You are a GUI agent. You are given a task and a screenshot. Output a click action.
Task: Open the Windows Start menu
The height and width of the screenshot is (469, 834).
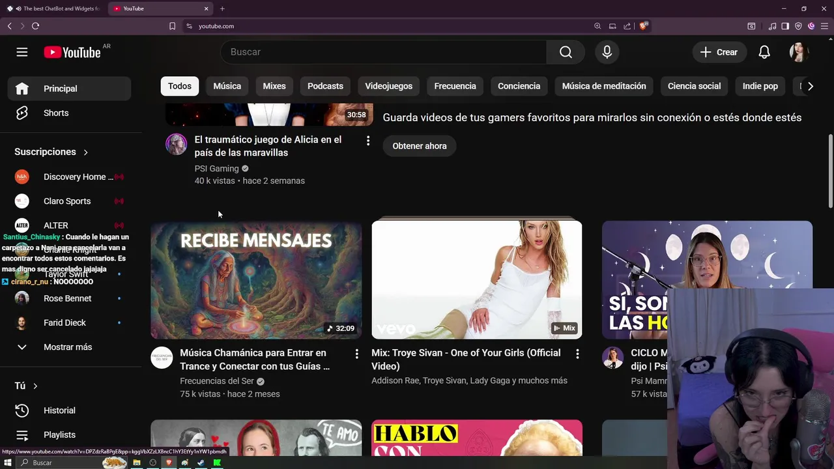pyautogui.click(x=8, y=462)
